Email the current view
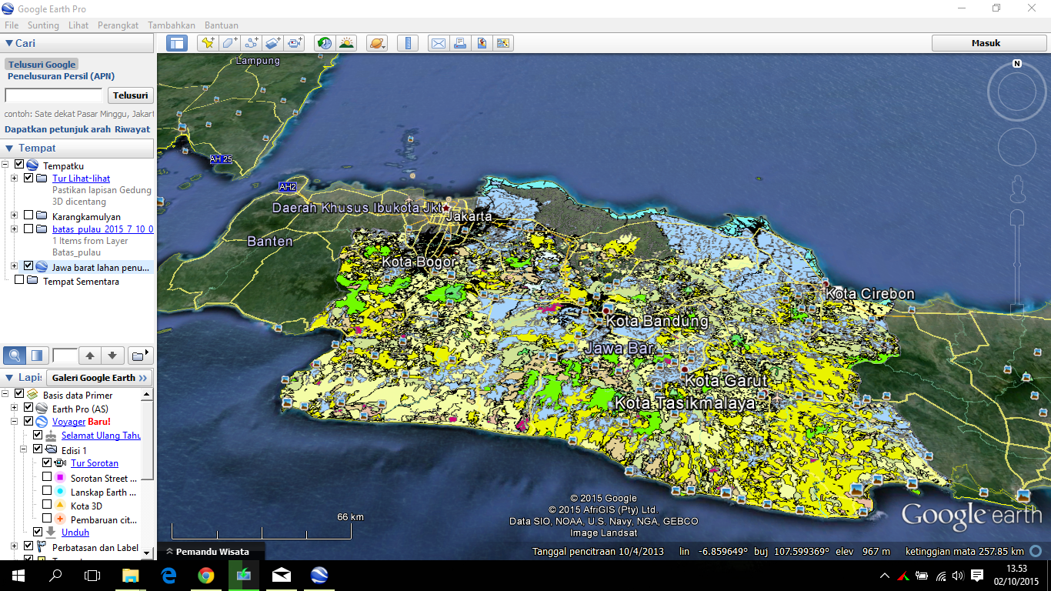This screenshot has width=1051, height=591. [x=438, y=43]
